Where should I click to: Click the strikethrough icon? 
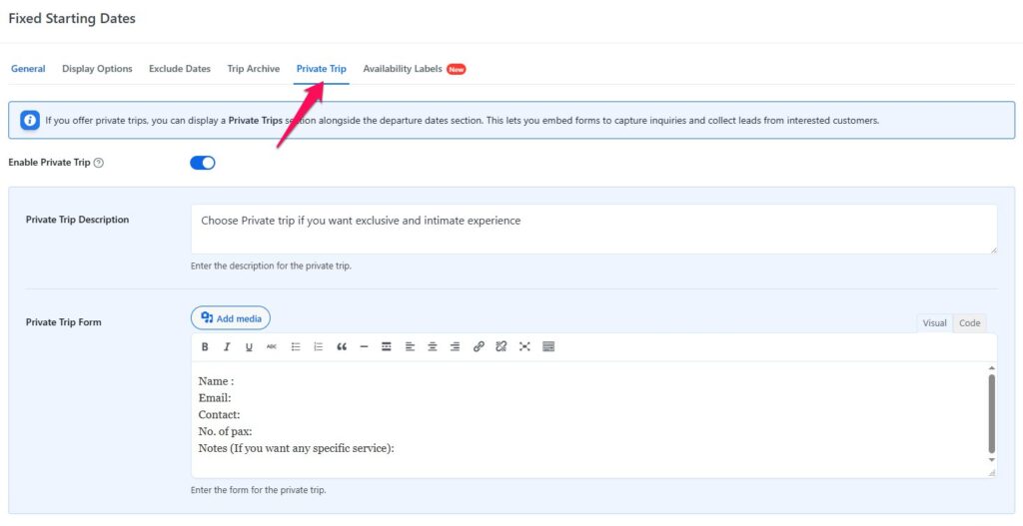[x=272, y=347]
